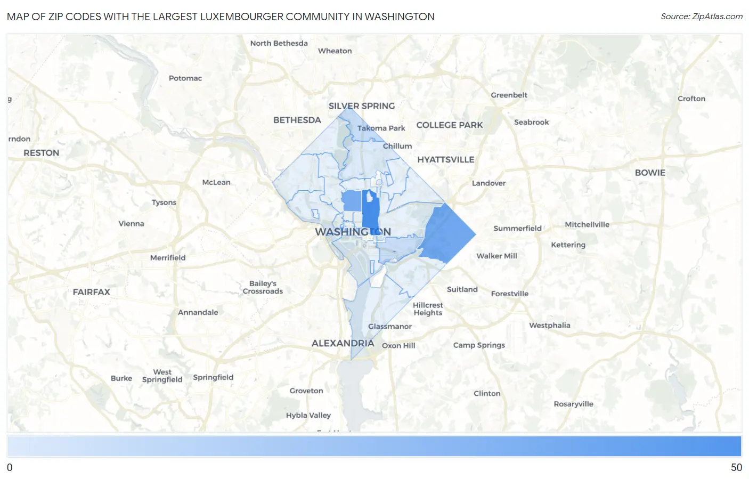Click the 'Vienna' map label
Screen dimensions: 749x479
[x=132, y=224]
